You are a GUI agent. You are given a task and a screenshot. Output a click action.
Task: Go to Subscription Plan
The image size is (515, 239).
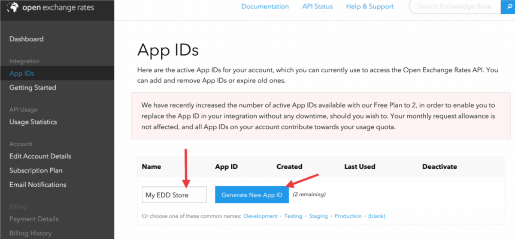(36, 170)
